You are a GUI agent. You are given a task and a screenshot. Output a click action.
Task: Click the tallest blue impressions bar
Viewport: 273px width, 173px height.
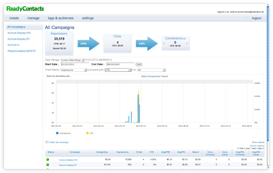(x=138, y=109)
